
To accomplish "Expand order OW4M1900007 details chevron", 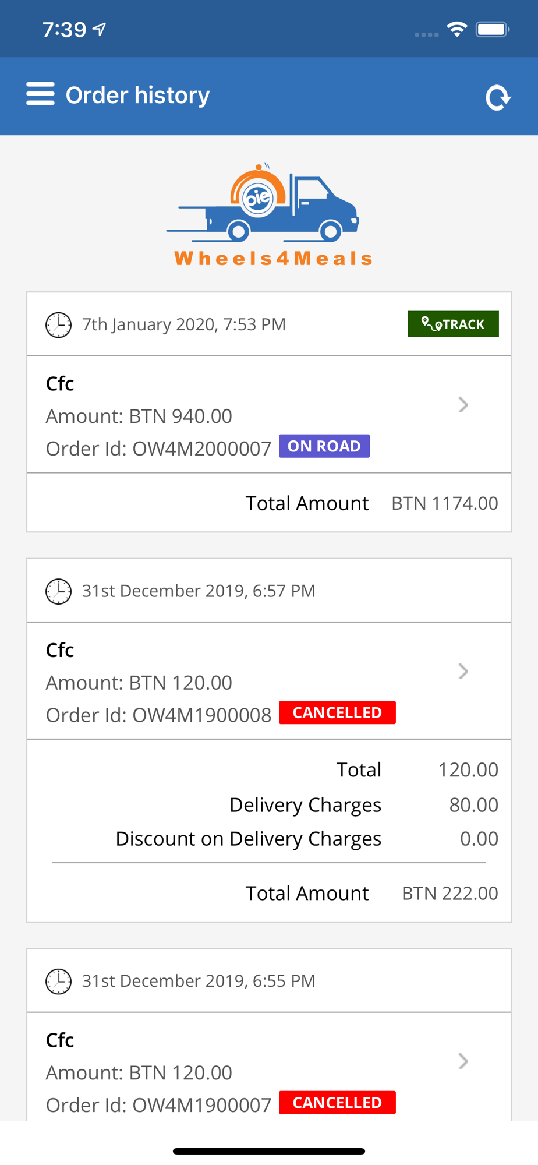I will [x=463, y=1061].
